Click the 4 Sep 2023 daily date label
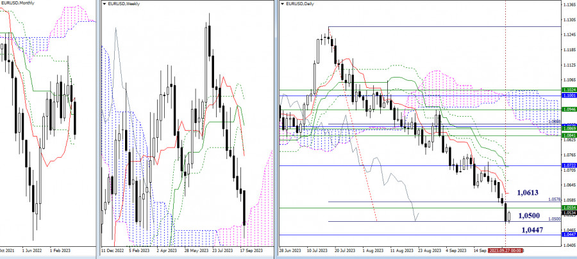 pyautogui.click(x=455, y=250)
